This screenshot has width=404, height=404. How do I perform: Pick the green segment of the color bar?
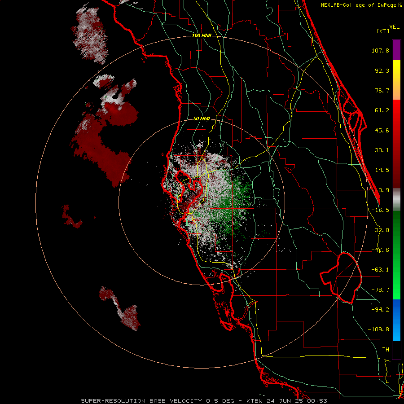click(396, 255)
